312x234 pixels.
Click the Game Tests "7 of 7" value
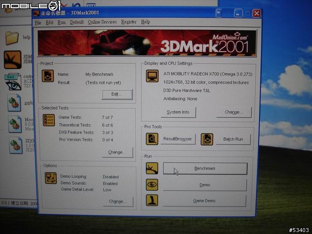pos(107,117)
